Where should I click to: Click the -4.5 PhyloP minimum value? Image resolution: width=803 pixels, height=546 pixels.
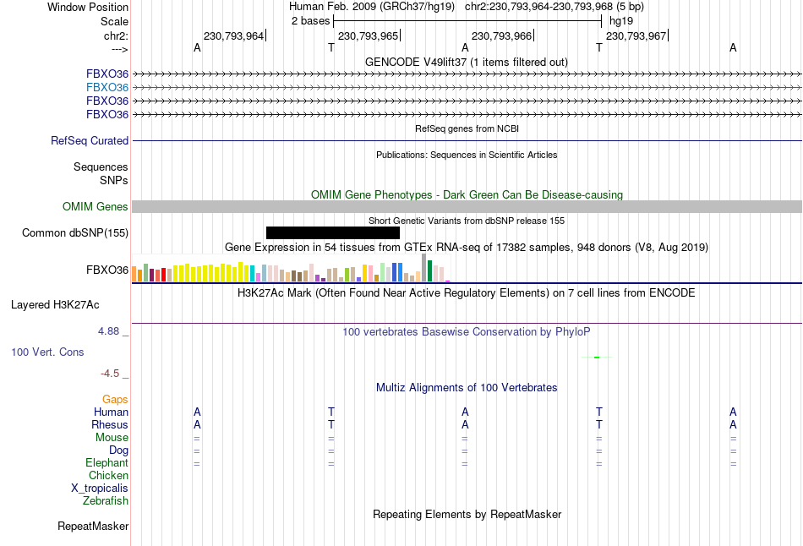tap(110, 374)
